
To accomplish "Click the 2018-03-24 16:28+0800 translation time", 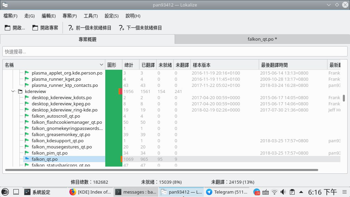I will click(284, 85).
